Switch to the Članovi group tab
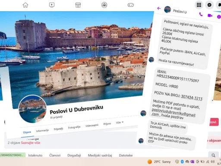221x166 pixels. (55, 155)
